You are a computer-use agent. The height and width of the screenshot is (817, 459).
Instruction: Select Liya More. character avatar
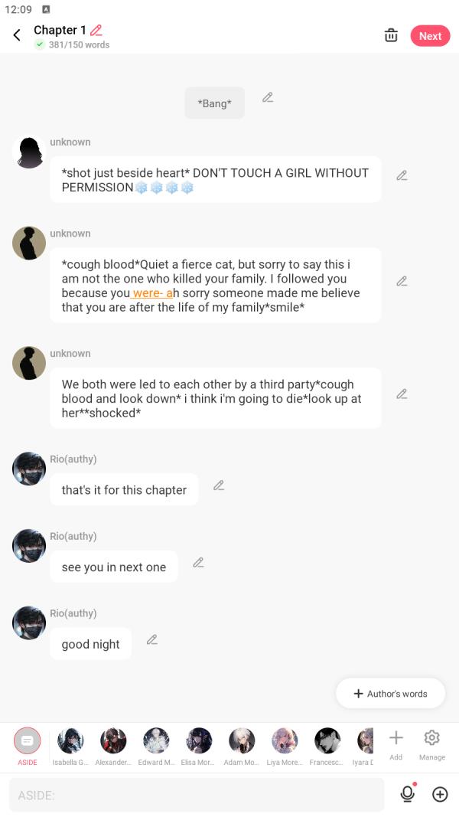pos(285,741)
